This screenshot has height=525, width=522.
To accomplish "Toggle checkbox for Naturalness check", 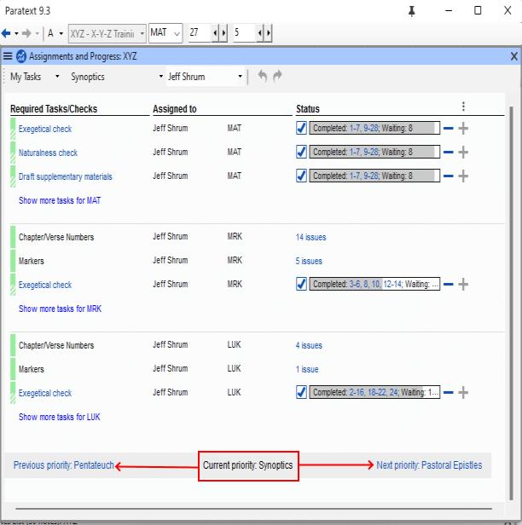I will [x=301, y=152].
